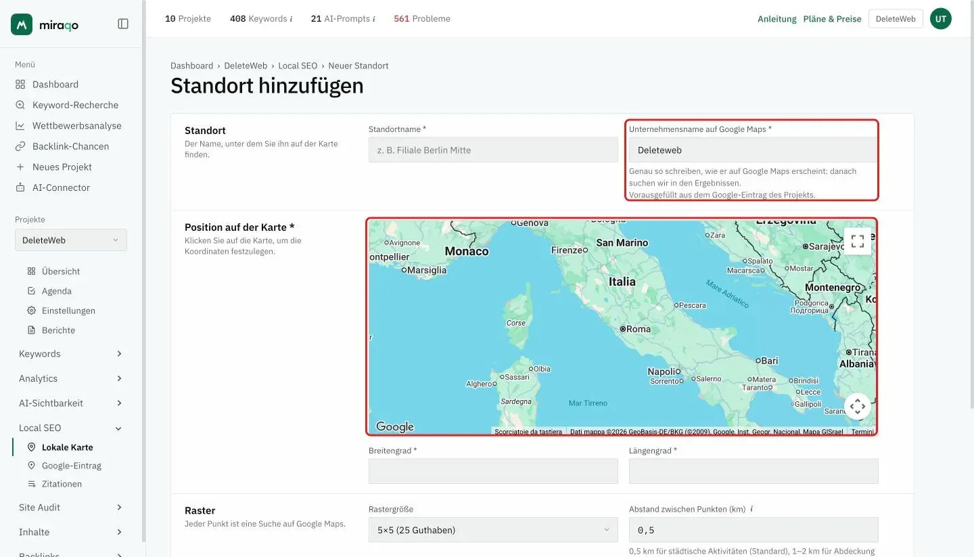Click the DeleteWeb button in the header

(x=896, y=19)
